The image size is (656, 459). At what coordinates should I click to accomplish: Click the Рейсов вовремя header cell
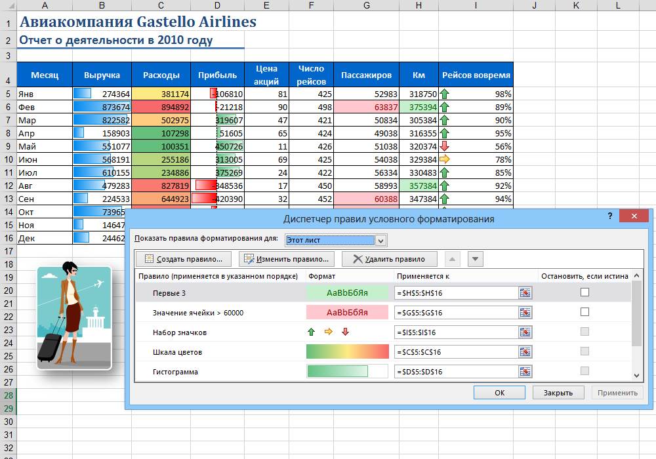476,75
